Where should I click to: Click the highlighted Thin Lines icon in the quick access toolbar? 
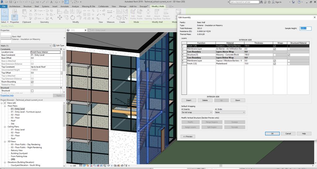pyautogui.click(x=67, y=2)
